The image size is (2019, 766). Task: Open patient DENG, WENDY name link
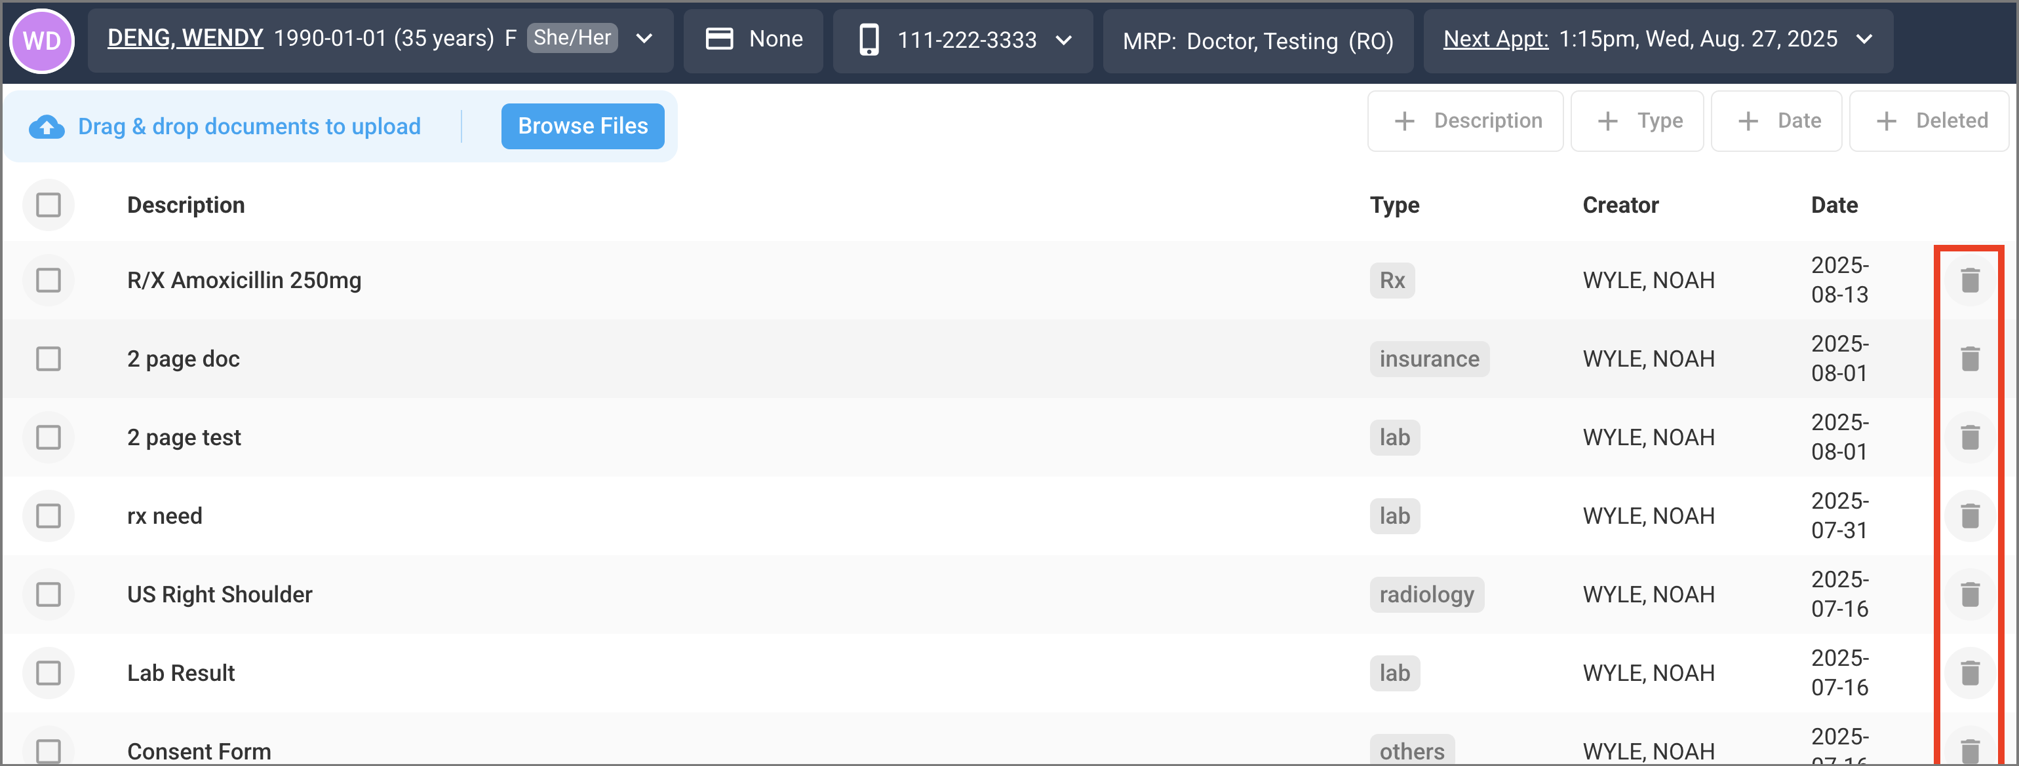pos(185,37)
